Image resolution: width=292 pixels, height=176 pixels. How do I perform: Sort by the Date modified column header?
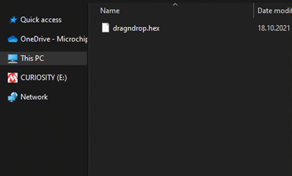tap(274, 11)
